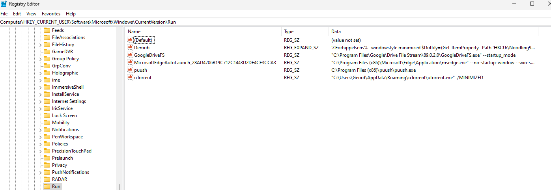Click the uTorrent value's ab icon

tap(130, 78)
